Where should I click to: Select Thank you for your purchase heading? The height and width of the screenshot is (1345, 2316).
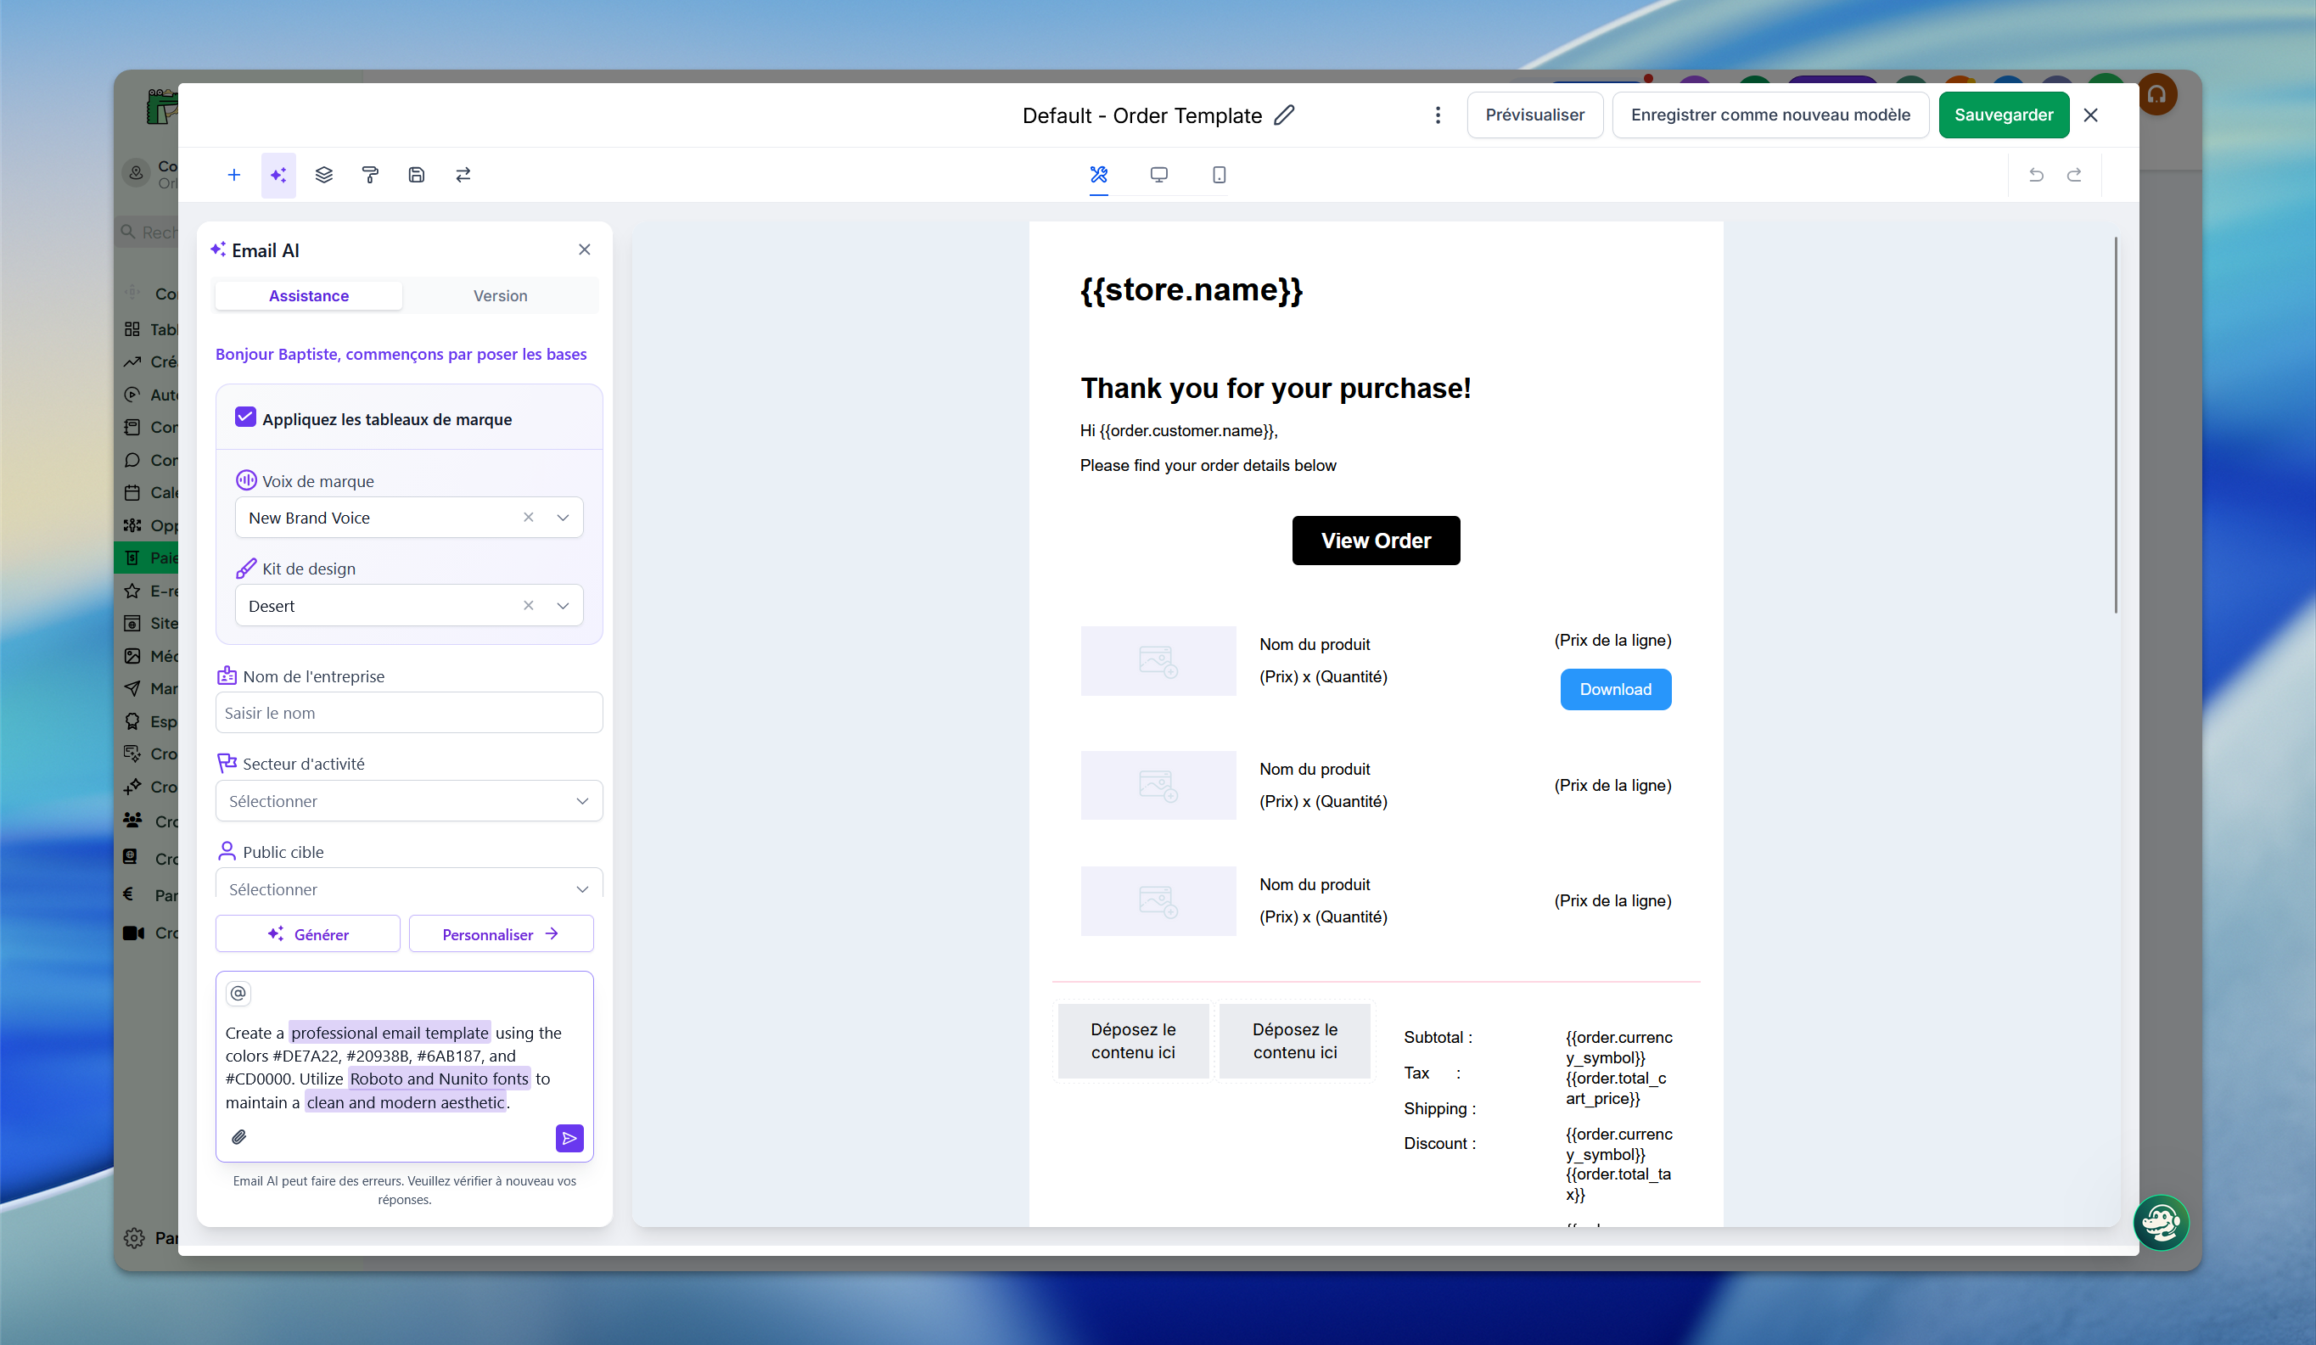(x=1276, y=388)
